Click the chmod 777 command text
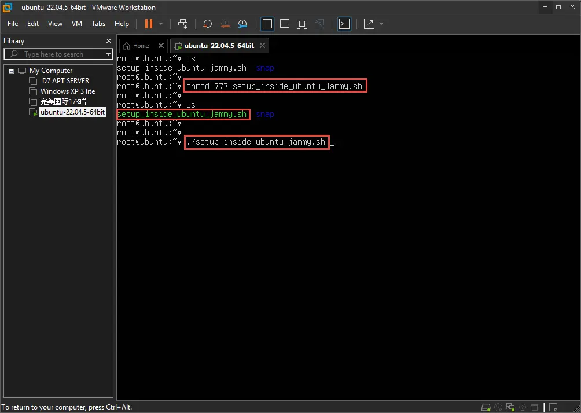Screen dimensions: 581x413 tap(274, 86)
